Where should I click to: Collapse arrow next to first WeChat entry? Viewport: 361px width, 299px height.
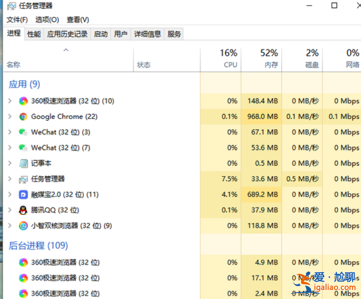(x=9, y=132)
